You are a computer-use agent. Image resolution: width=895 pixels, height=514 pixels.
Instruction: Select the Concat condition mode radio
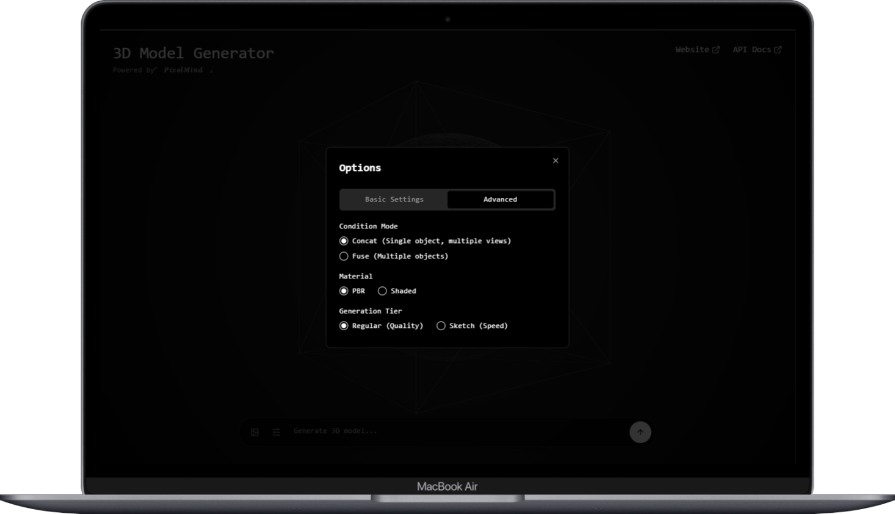(344, 241)
